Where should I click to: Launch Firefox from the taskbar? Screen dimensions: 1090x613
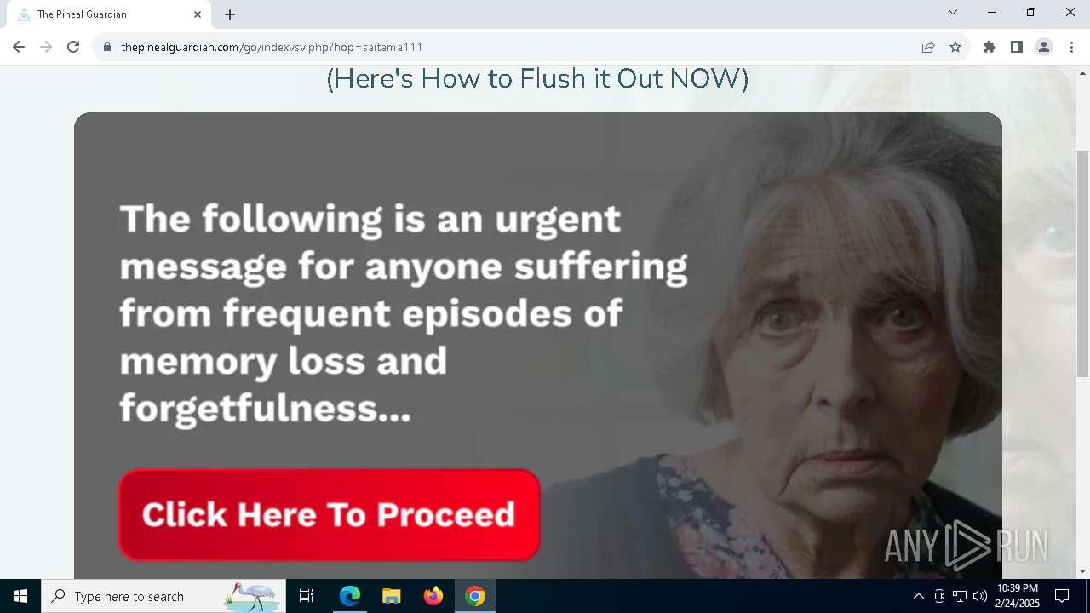pyautogui.click(x=433, y=596)
